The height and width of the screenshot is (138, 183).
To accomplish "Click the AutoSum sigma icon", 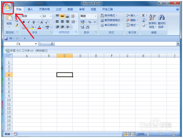I will 143,16.
